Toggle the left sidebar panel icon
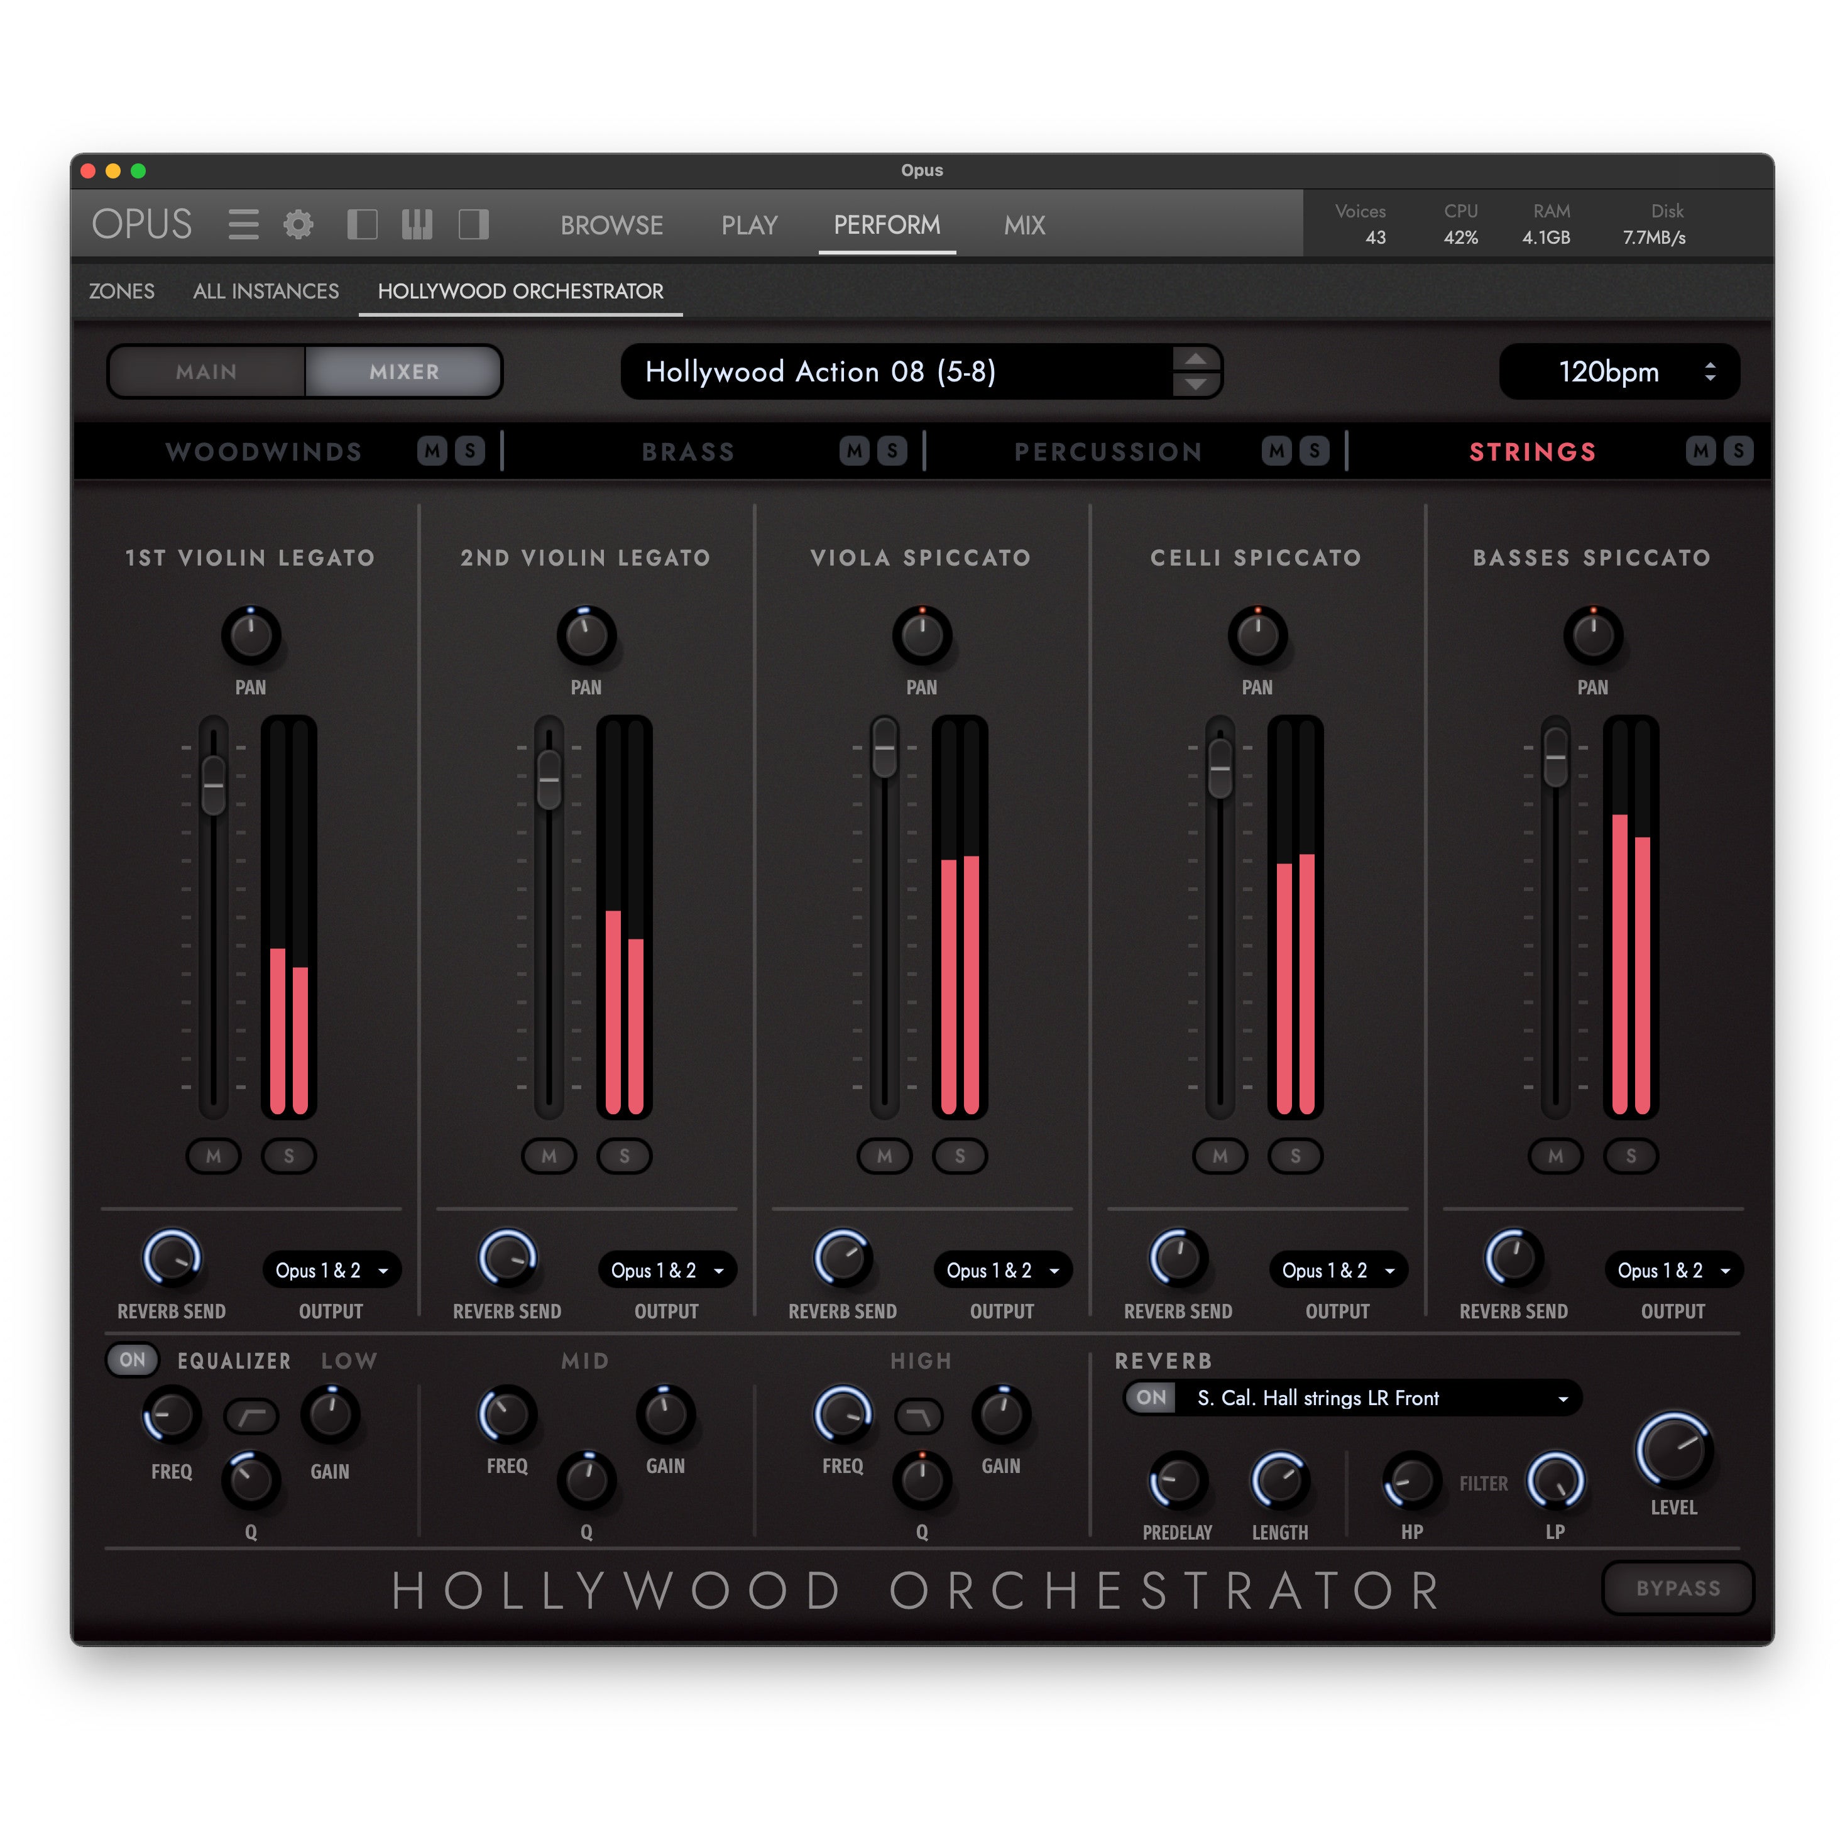1845x1845 pixels. pyautogui.click(x=362, y=224)
